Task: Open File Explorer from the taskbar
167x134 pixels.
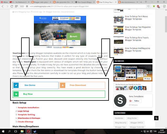Action: (22, 131)
